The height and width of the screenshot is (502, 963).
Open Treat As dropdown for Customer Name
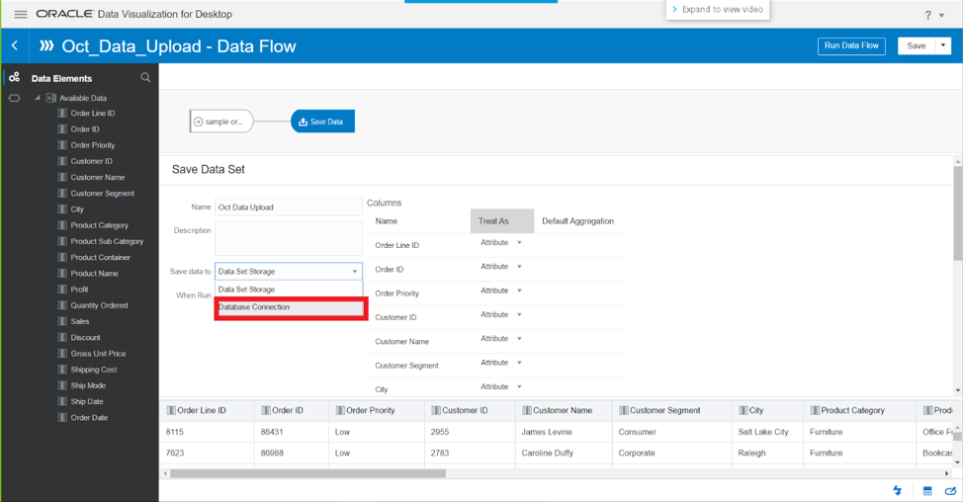tap(520, 338)
